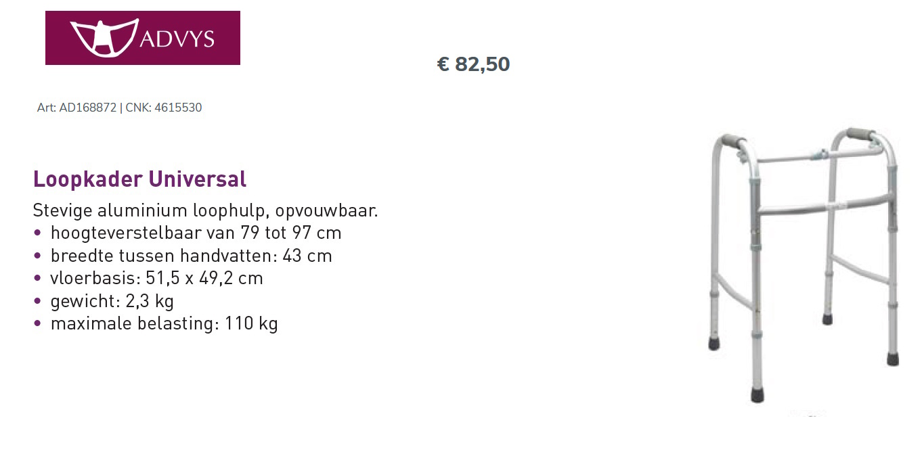Viewport: 922px width, 456px height.
Task: Click the description 'Stevige aluminium loophulp, opvouwbaar'
Action: click(x=205, y=210)
